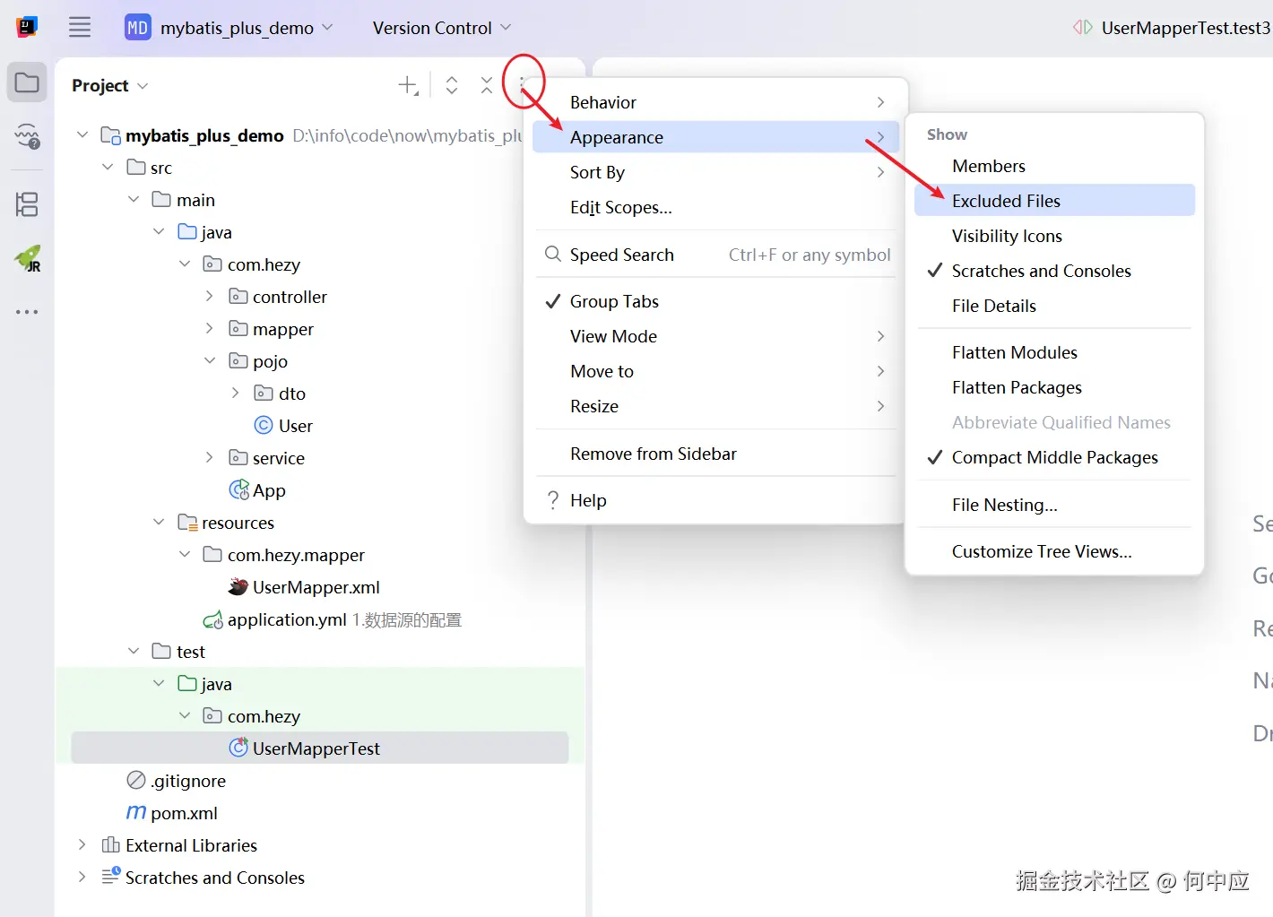The width and height of the screenshot is (1273, 917).
Task: Click the application.yml Spring config icon
Action: [213, 619]
